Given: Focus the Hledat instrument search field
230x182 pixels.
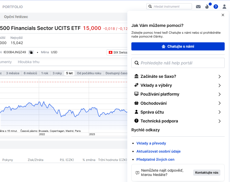Looking at the screenshot, I should [x=169, y=6].
